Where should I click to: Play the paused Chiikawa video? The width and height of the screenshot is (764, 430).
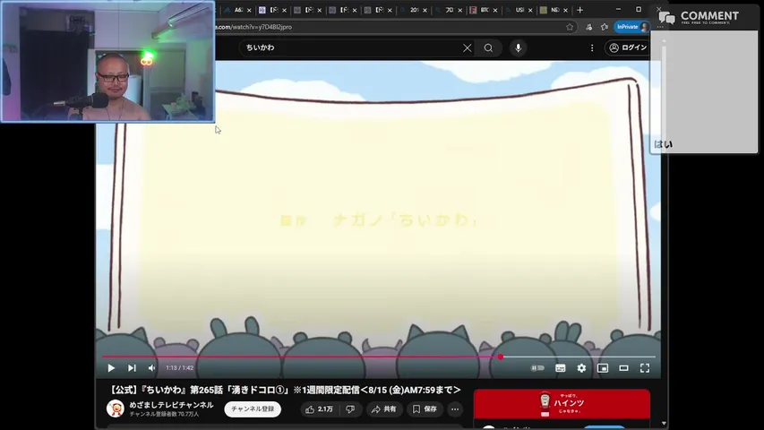[x=111, y=368]
